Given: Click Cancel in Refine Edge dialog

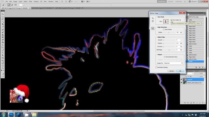Looking at the screenshot, I should 171,71.
